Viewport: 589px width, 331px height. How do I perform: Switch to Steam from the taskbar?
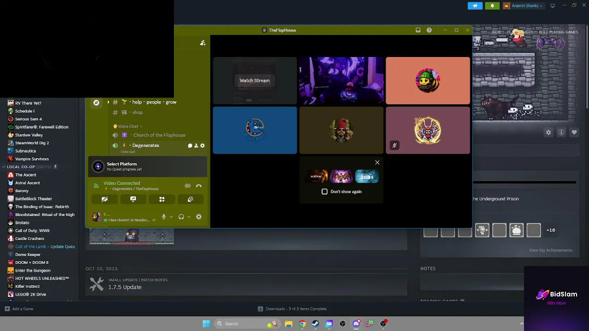pyautogui.click(x=316, y=324)
